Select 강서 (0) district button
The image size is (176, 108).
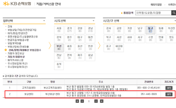pyautogui.click(x=109, y=30)
